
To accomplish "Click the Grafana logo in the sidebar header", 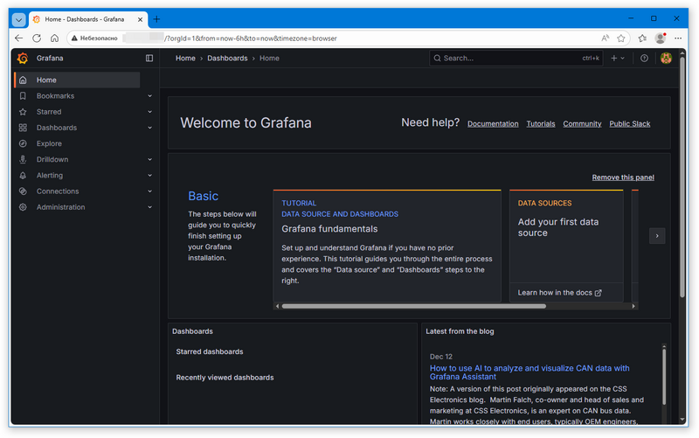I will point(23,58).
